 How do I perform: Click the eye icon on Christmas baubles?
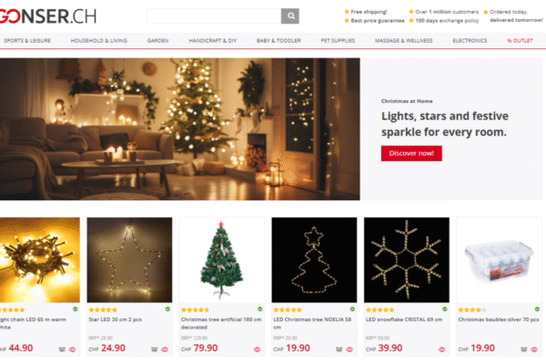(534, 349)
